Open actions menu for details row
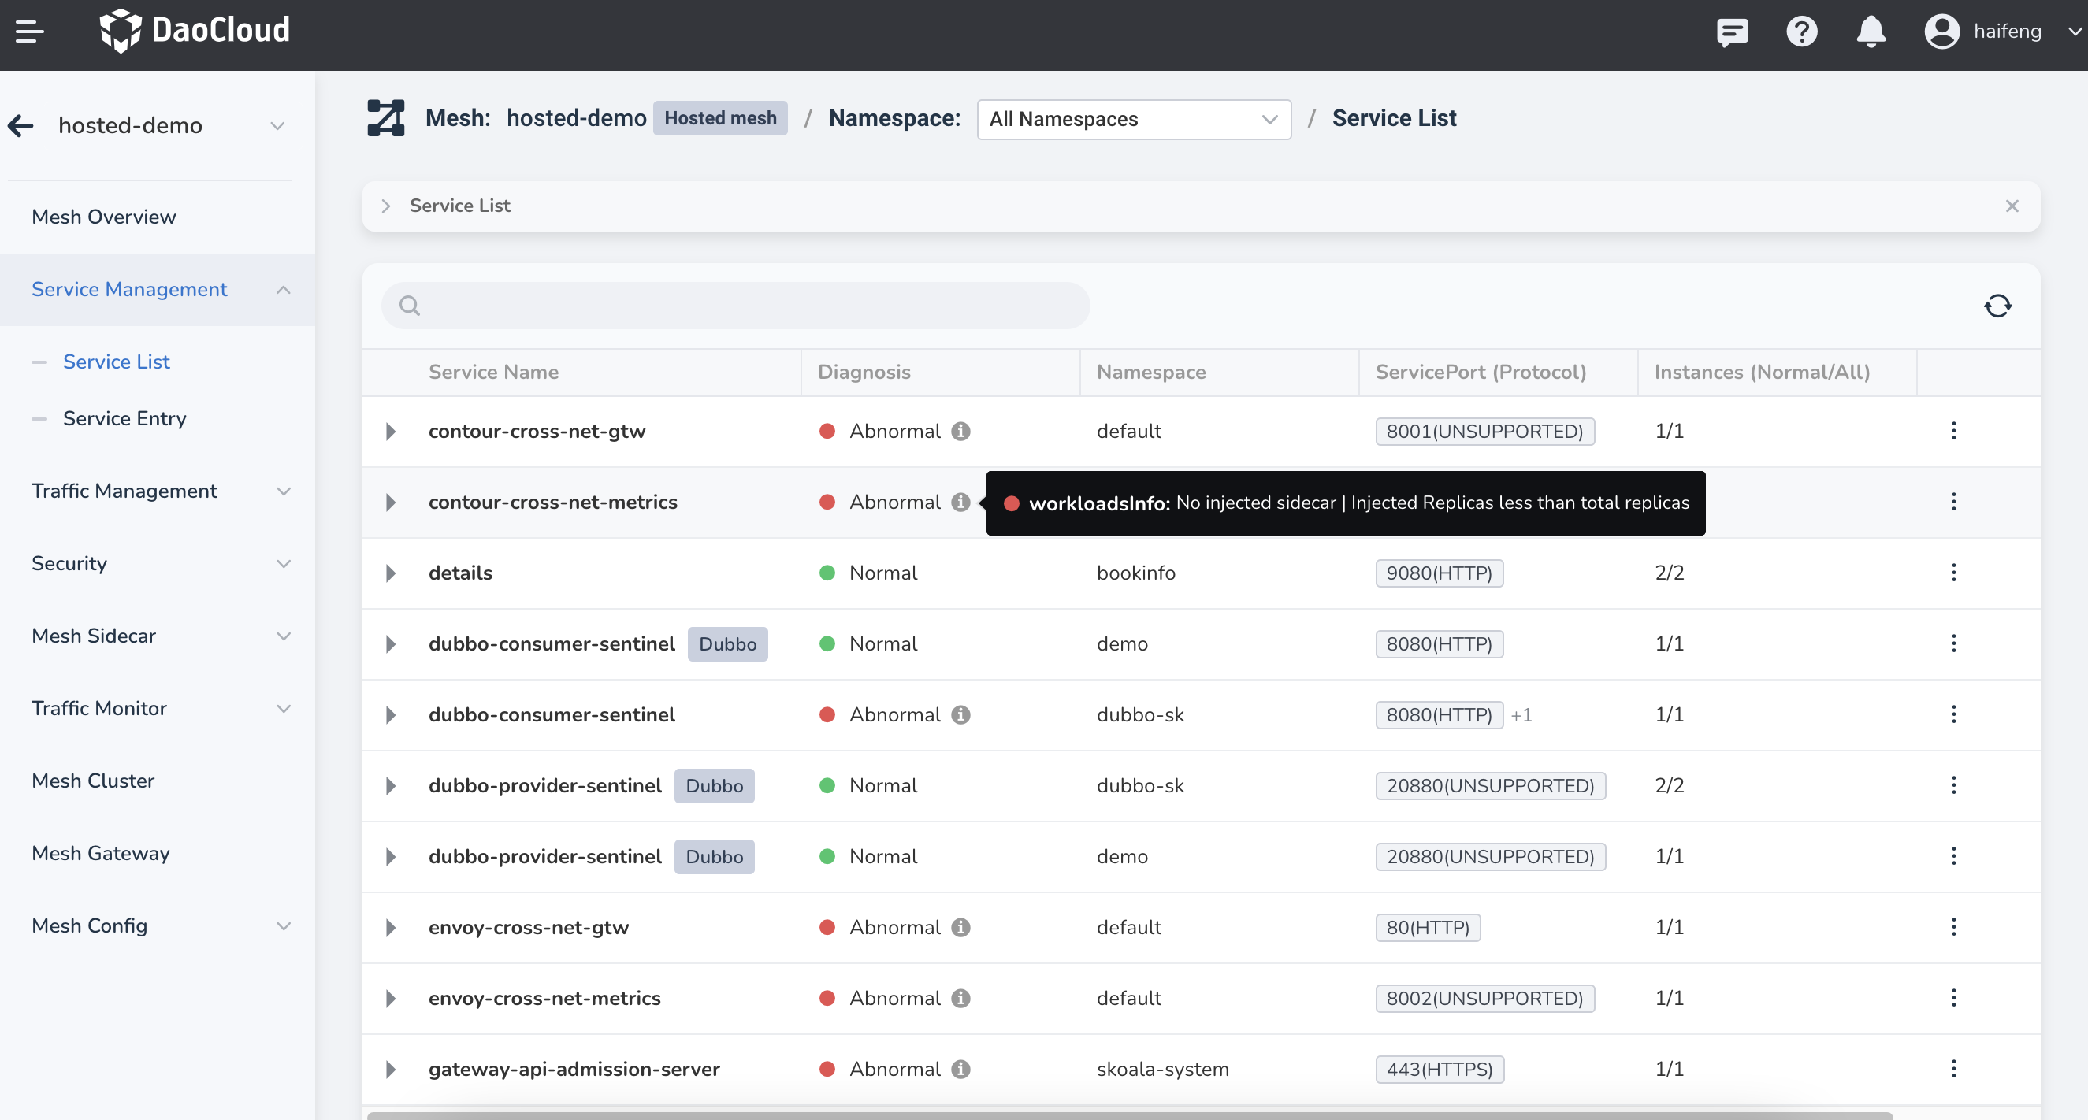This screenshot has width=2088, height=1120. pyautogui.click(x=1953, y=573)
